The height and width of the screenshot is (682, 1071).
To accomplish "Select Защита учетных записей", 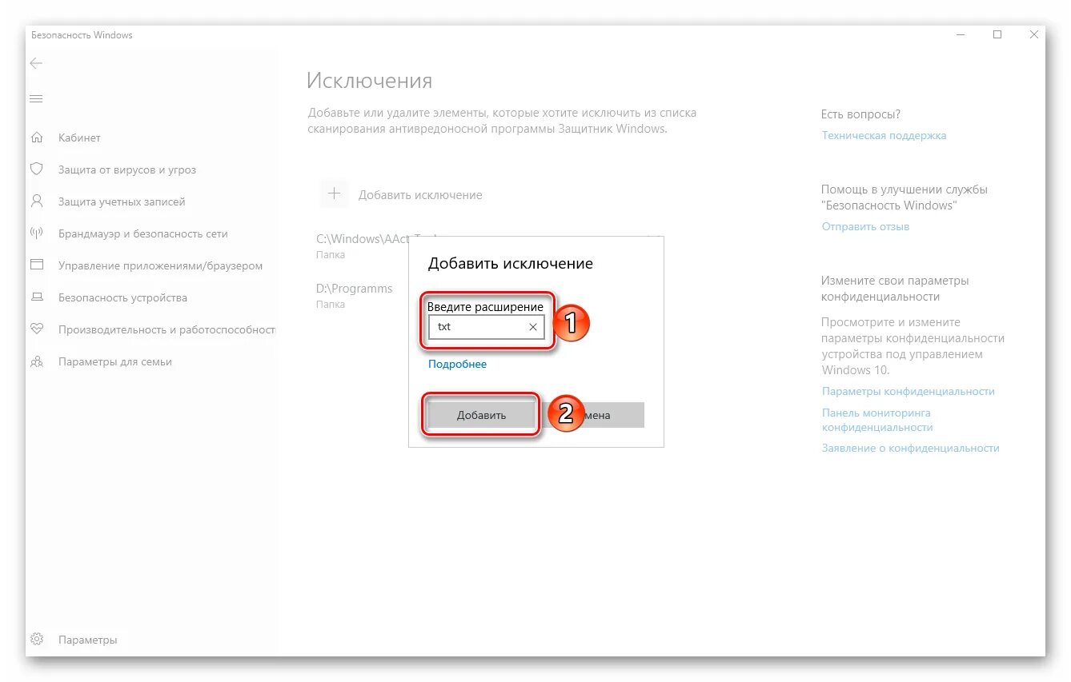I will tap(122, 201).
